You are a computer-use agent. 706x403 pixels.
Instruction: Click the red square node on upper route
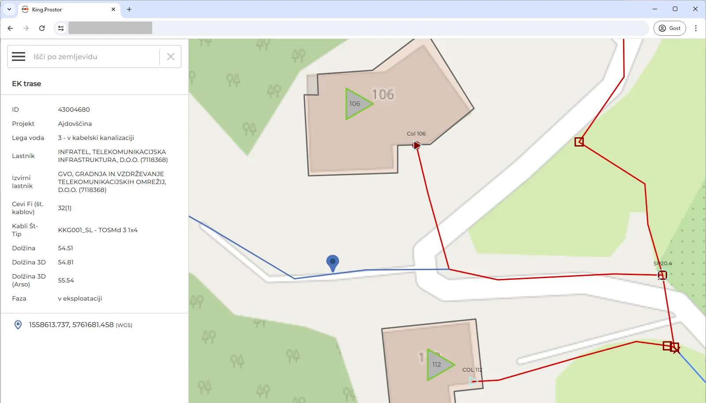point(579,142)
